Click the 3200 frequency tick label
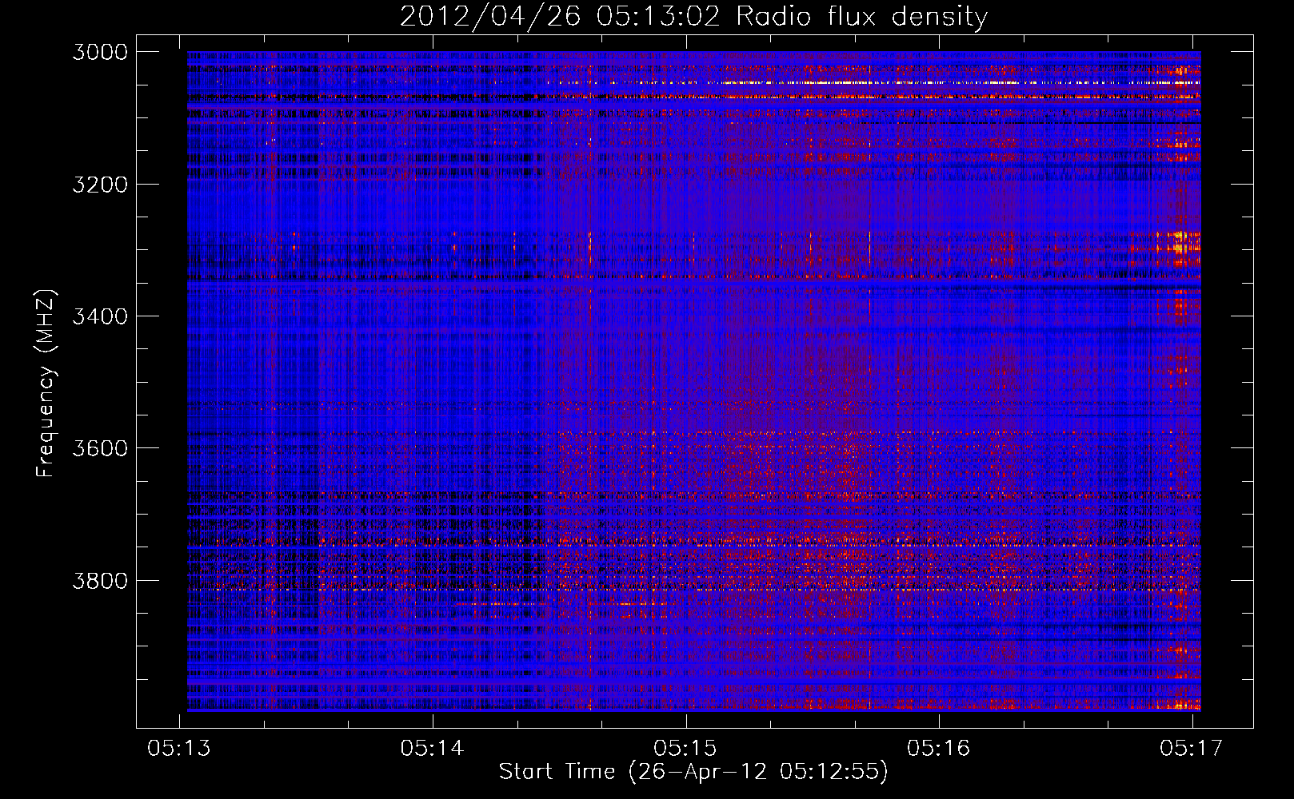Viewport: 1294px width, 799px height. [x=100, y=185]
